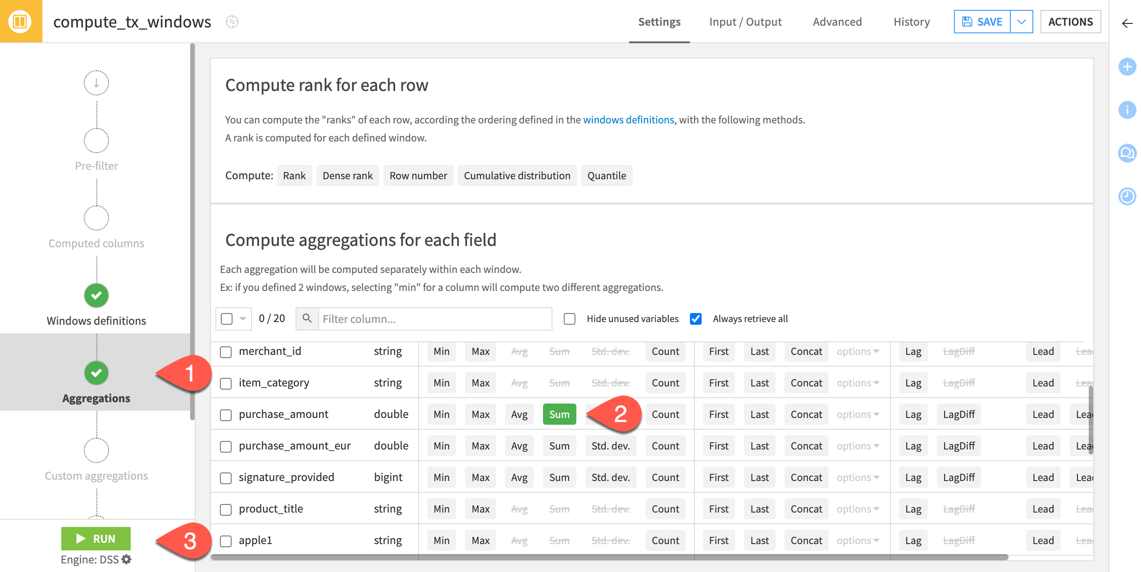Screen dimensions: 1141x572
Task: Open the scheduler clock icon beside the recipe name
Action: pos(231,21)
